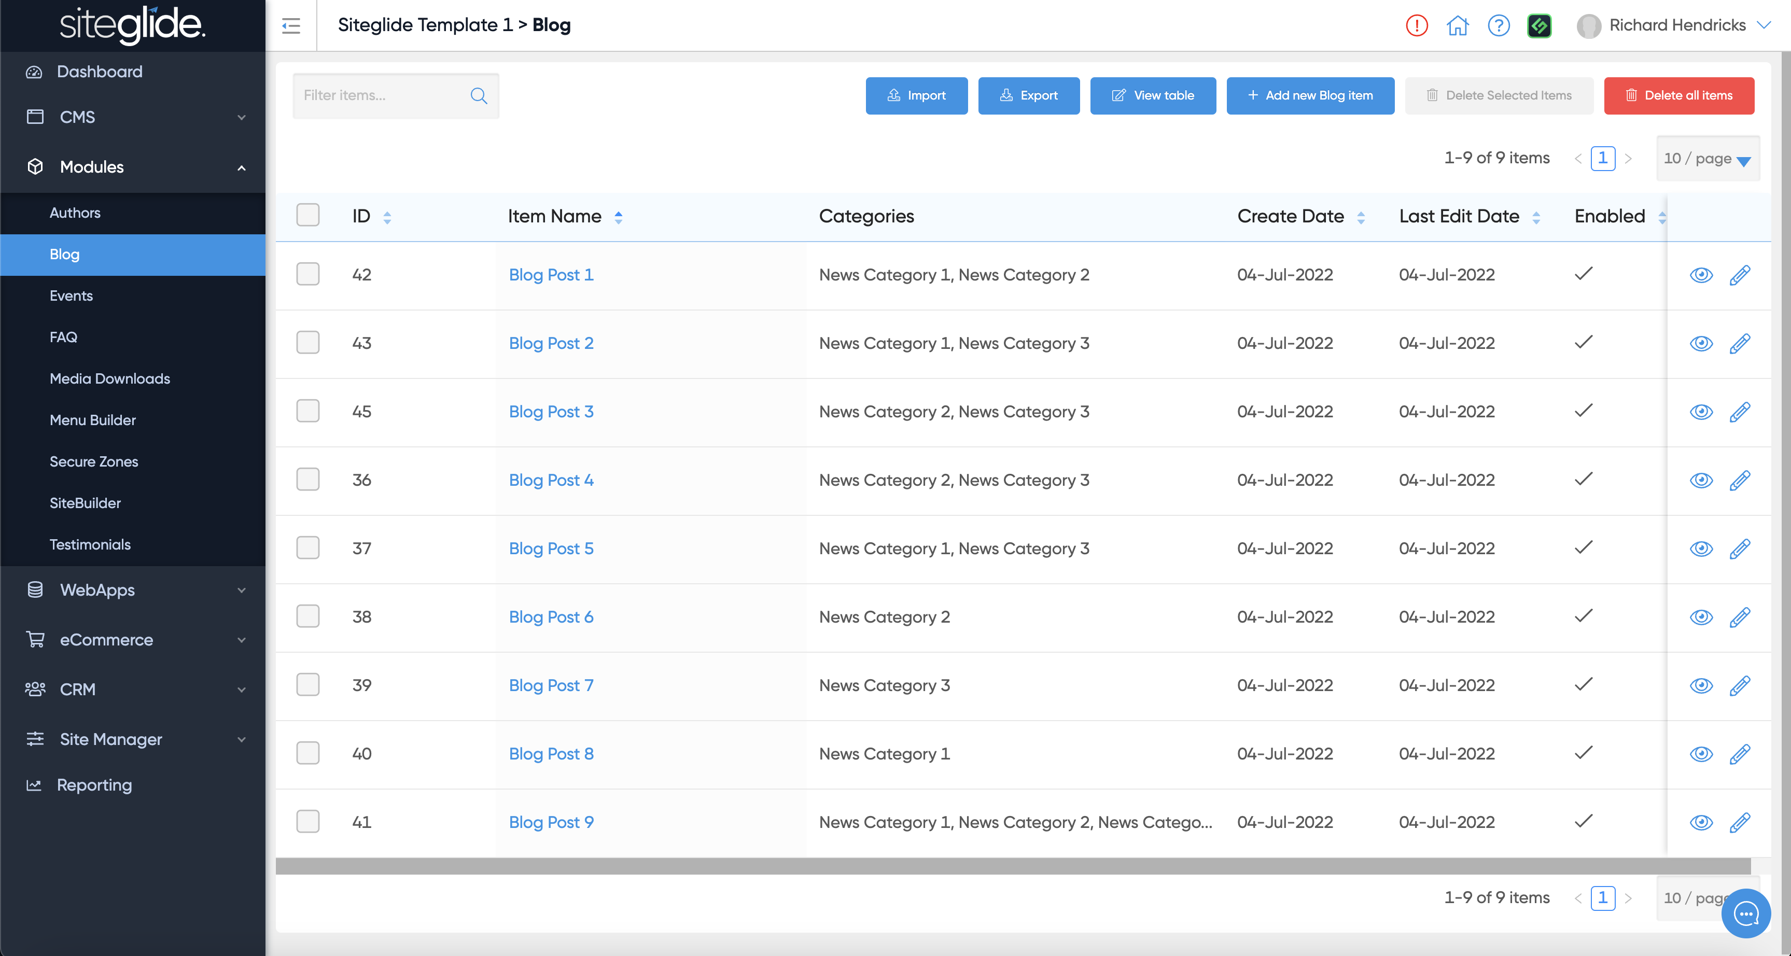Select the checkbox for Blog Post 9

click(x=307, y=822)
